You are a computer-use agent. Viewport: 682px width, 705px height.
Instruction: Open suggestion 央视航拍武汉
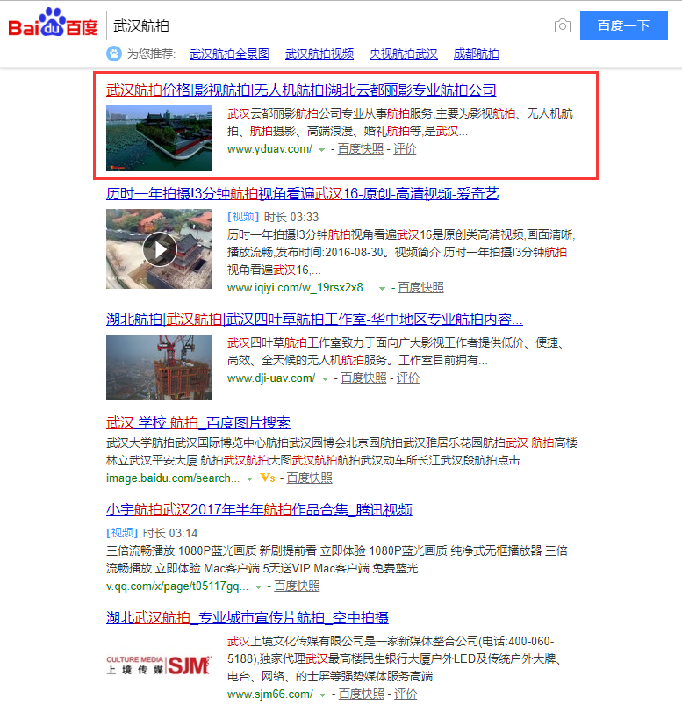pyautogui.click(x=403, y=54)
